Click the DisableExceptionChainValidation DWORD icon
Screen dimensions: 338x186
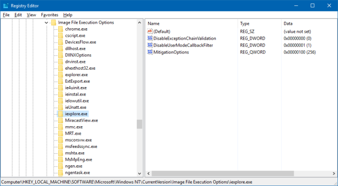(150, 38)
